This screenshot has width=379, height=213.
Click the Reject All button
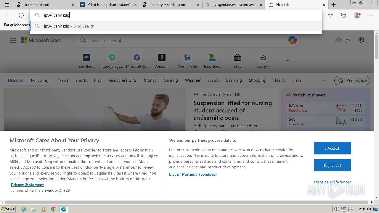(332, 165)
